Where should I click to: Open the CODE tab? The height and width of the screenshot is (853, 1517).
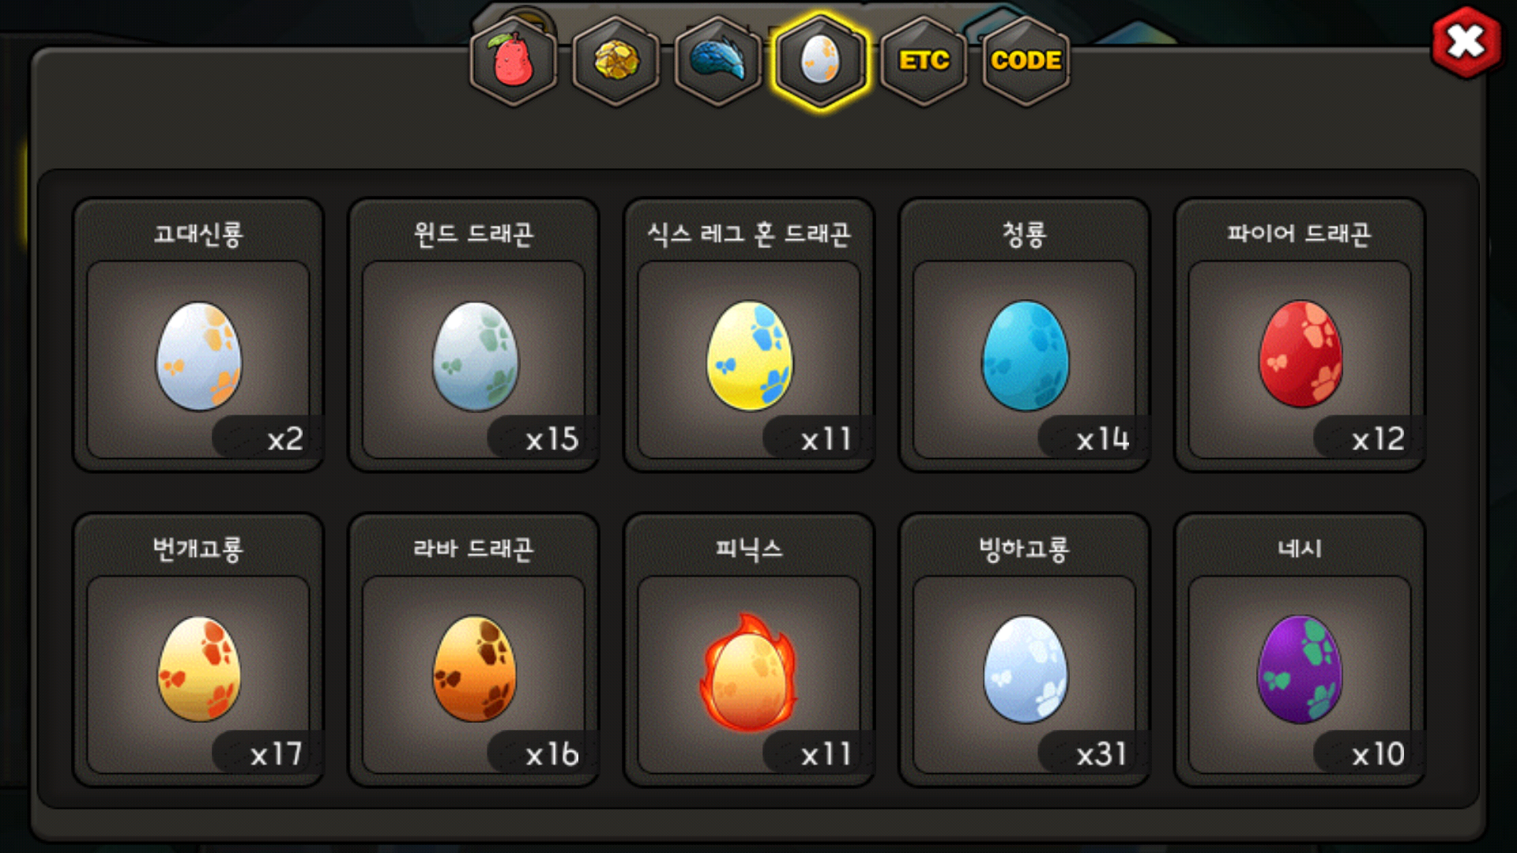click(x=1026, y=60)
